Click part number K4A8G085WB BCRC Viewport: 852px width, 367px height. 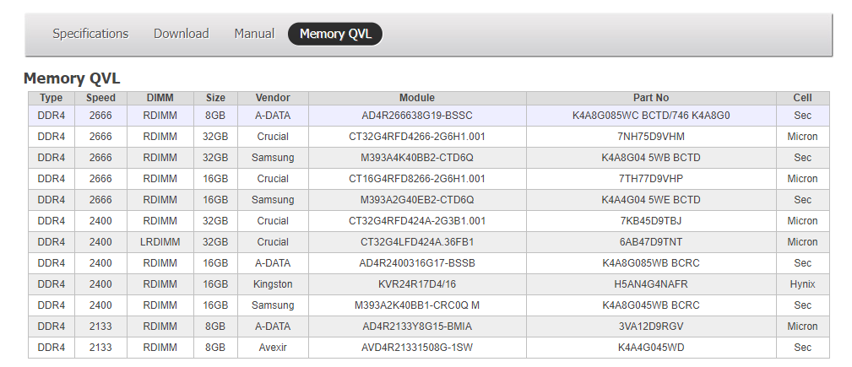click(651, 263)
